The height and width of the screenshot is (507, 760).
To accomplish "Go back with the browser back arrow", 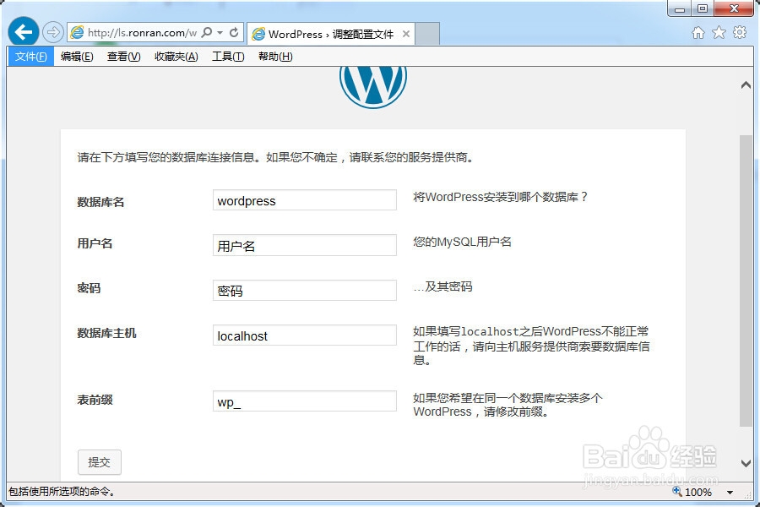I will (24, 32).
